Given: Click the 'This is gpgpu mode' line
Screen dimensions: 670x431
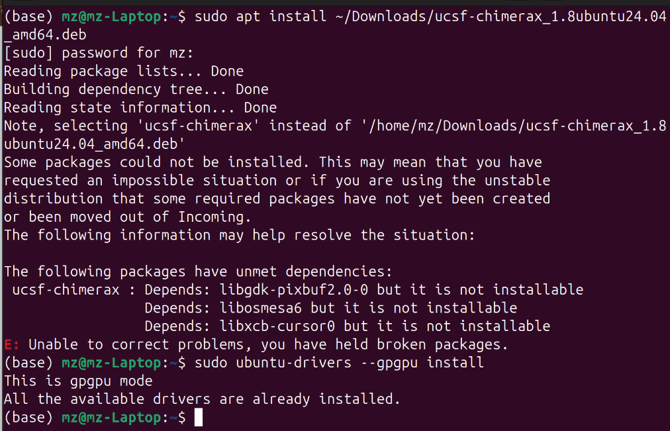Looking at the screenshot, I should 78,381.
